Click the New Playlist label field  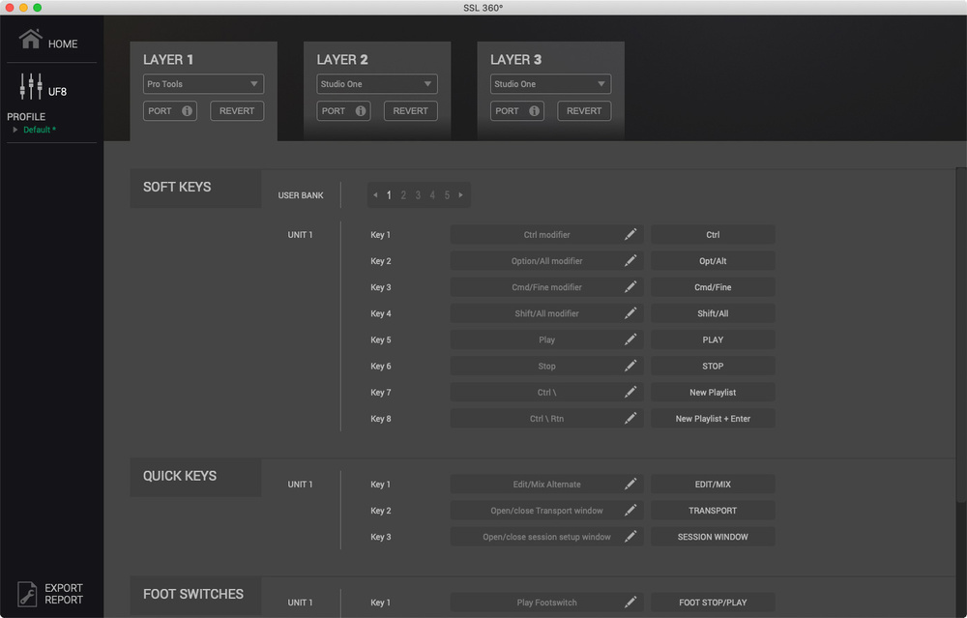click(x=713, y=393)
